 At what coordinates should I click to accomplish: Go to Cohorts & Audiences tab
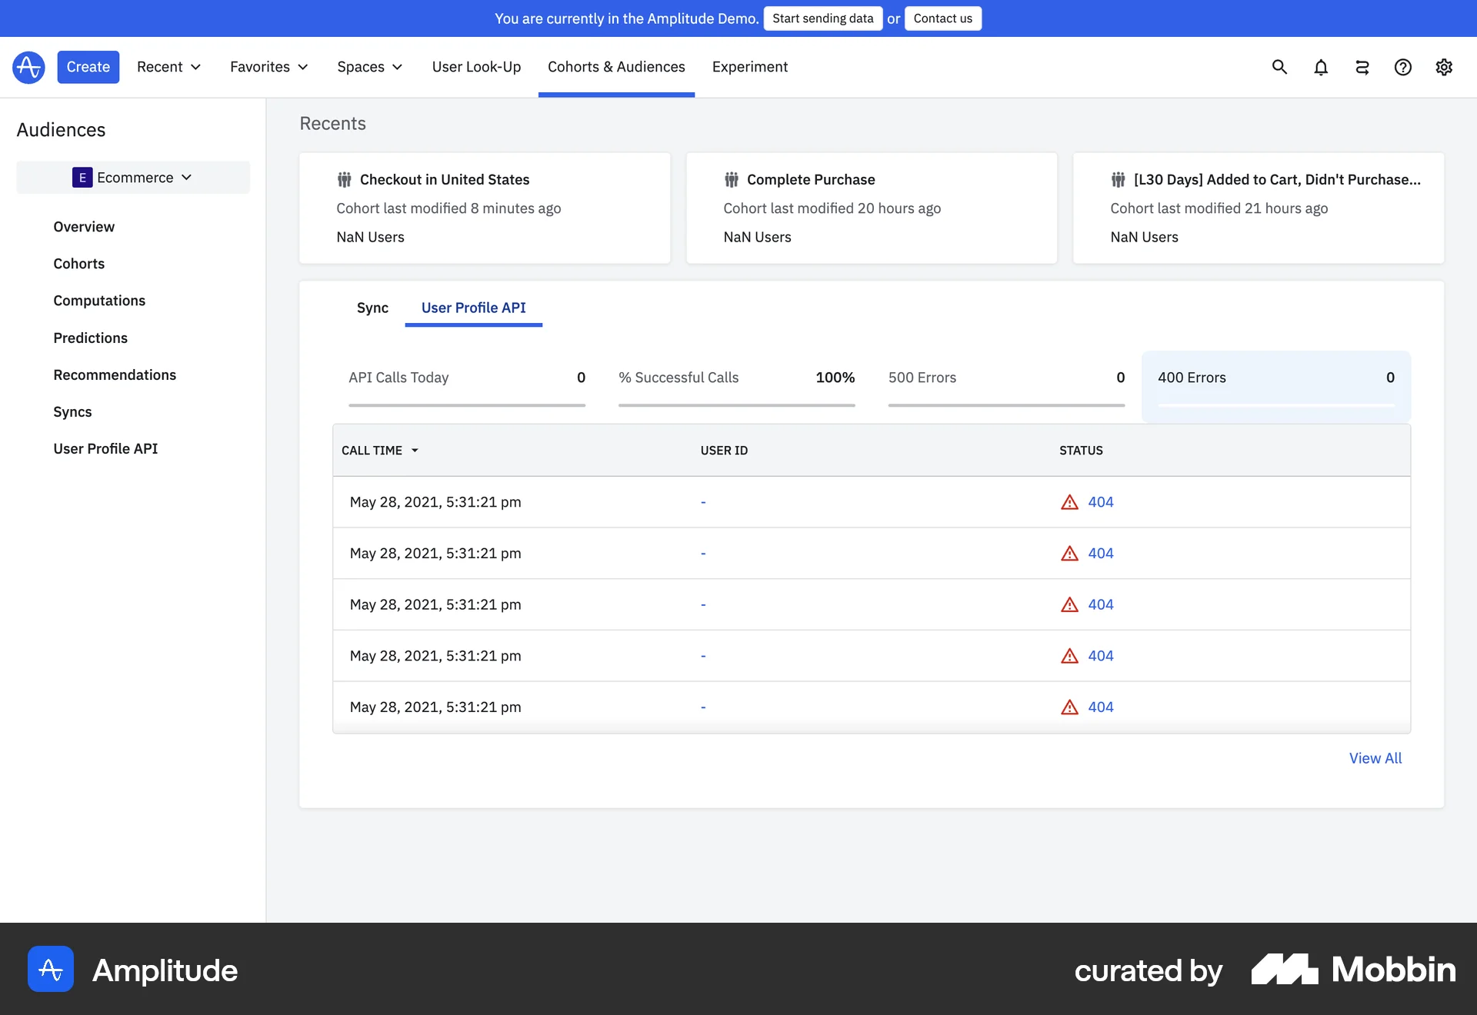tap(616, 67)
